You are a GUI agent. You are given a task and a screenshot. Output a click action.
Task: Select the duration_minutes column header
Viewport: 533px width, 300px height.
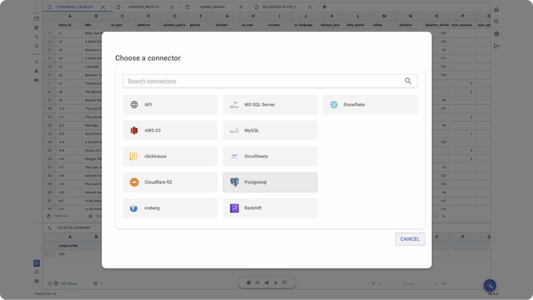(437, 25)
